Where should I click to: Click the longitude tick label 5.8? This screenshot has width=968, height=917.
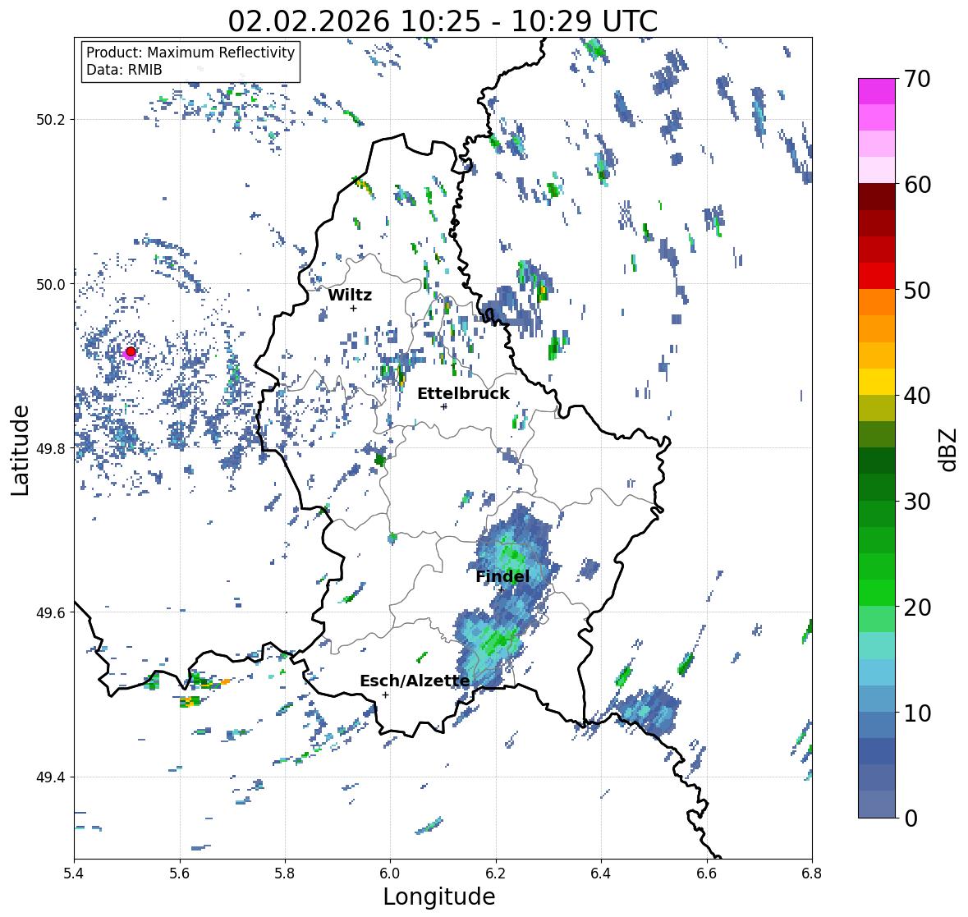click(285, 873)
